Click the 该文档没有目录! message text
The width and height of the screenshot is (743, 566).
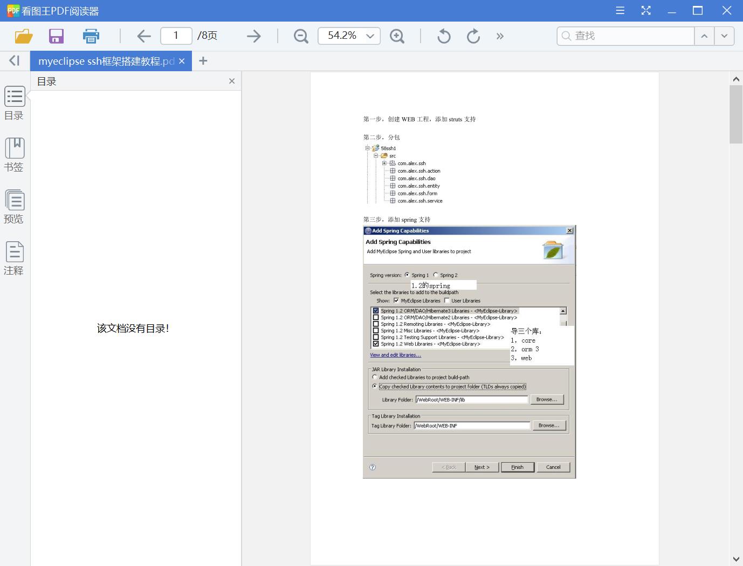133,328
